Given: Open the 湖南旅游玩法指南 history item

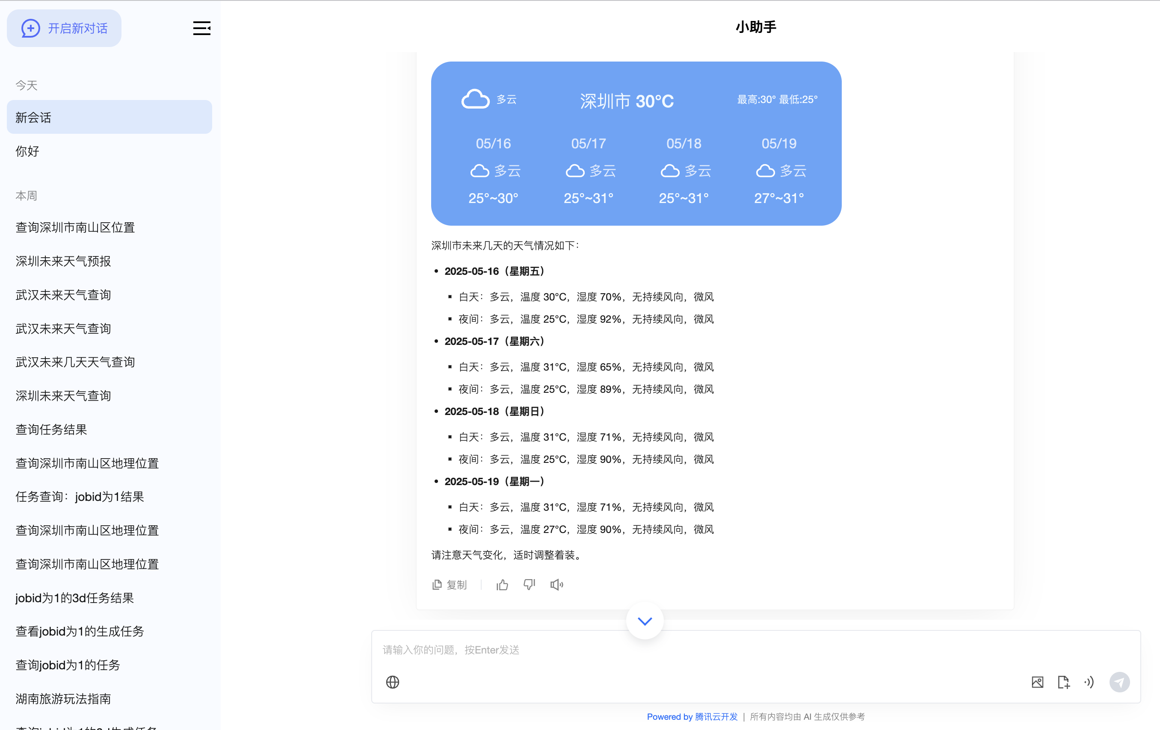Looking at the screenshot, I should pos(63,698).
